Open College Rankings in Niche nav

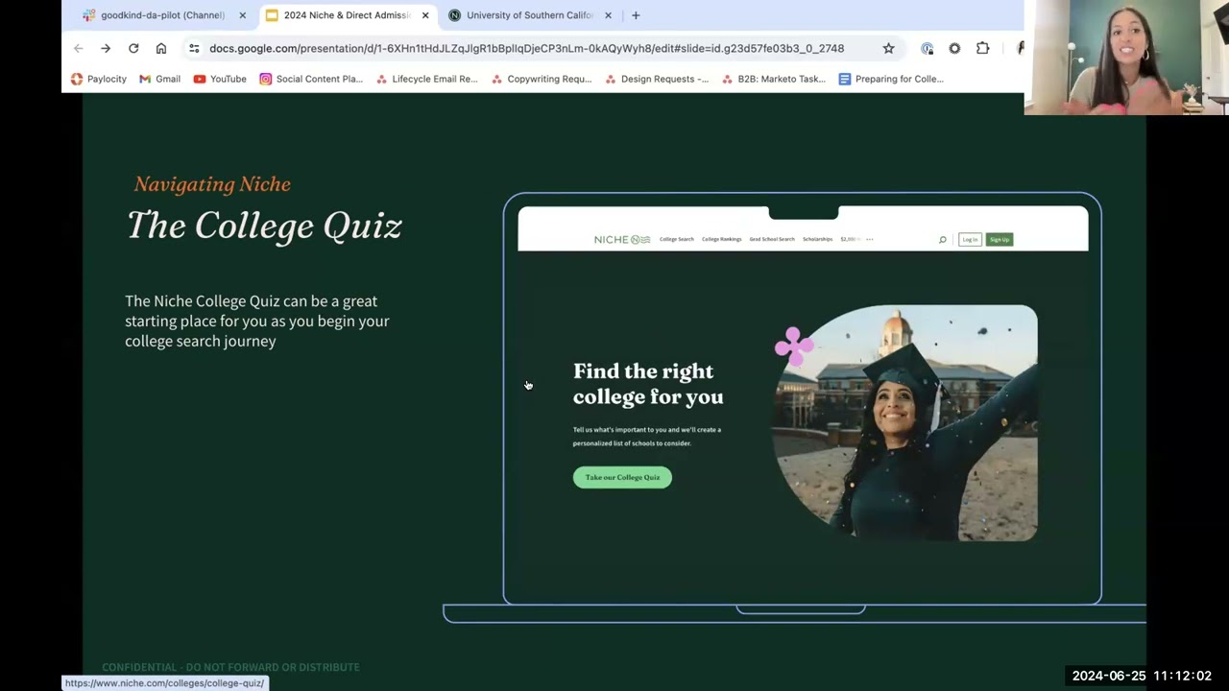(x=722, y=239)
